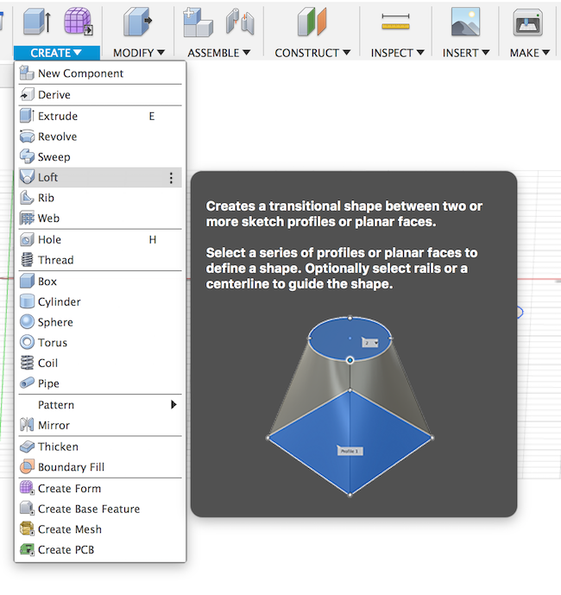Click the Insert image icon above INSERT

point(465,22)
